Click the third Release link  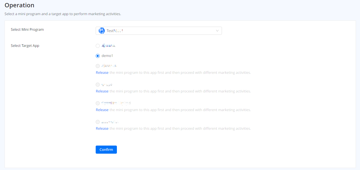coord(102,110)
